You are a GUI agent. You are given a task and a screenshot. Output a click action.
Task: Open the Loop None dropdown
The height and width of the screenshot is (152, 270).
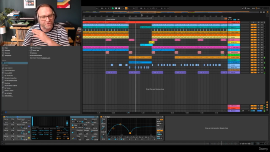tap(35, 138)
